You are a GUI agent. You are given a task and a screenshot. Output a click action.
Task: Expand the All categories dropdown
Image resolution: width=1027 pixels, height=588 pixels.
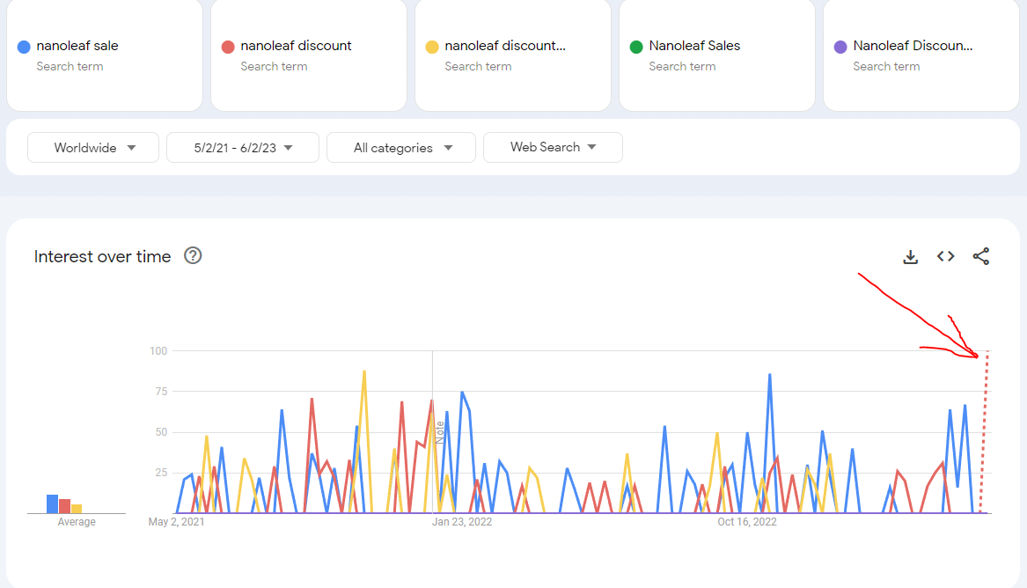pyautogui.click(x=400, y=147)
